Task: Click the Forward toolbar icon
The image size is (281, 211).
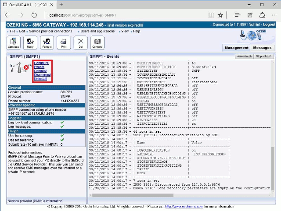Action: click(x=47, y=42)
